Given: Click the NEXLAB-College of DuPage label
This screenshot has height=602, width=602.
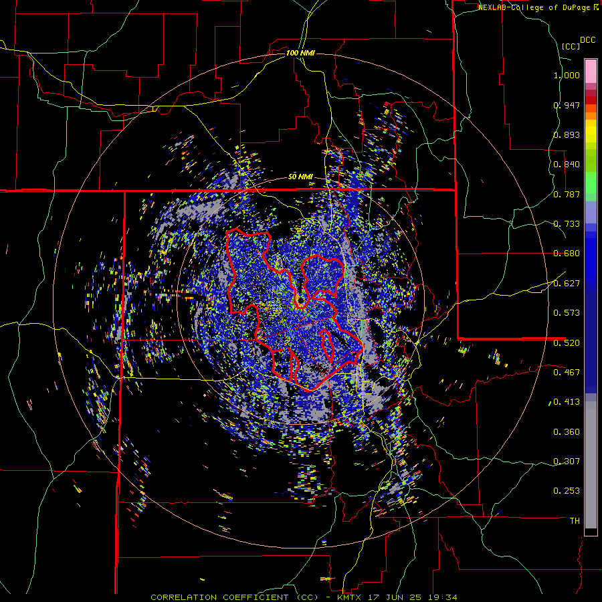Looking at the screenshot, I should click(x=534, y=7).
